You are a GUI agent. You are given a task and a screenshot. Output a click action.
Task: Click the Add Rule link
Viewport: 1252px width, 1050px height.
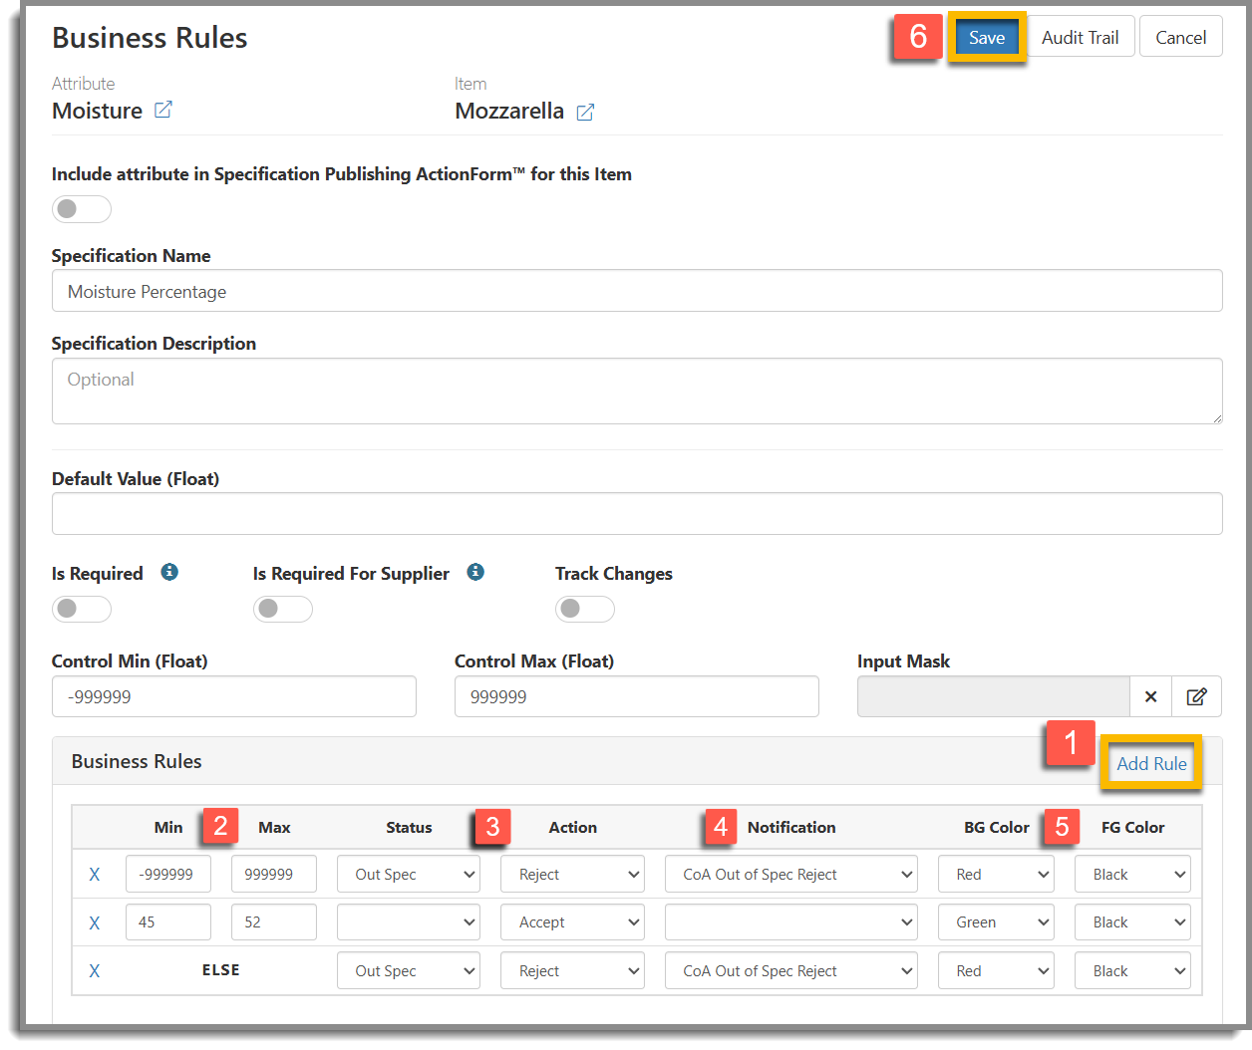1151,764
